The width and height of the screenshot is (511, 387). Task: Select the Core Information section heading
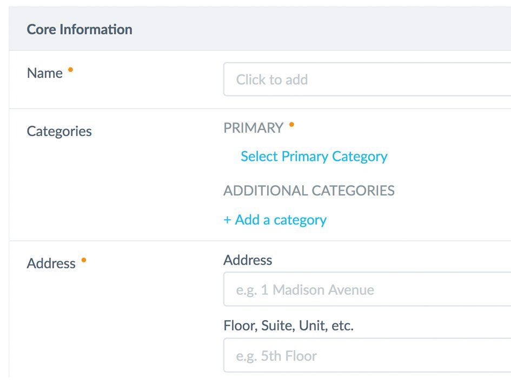(79, 29)
